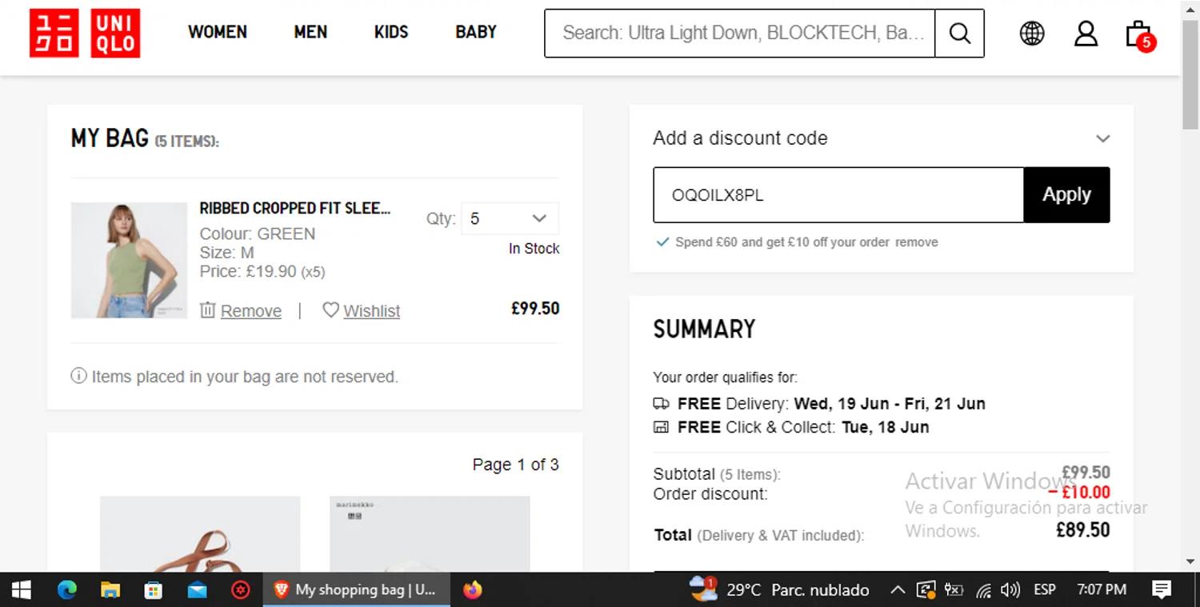Open the Mail app in the taskbar
1200x607 pixels.
click(x=196, y=590)
